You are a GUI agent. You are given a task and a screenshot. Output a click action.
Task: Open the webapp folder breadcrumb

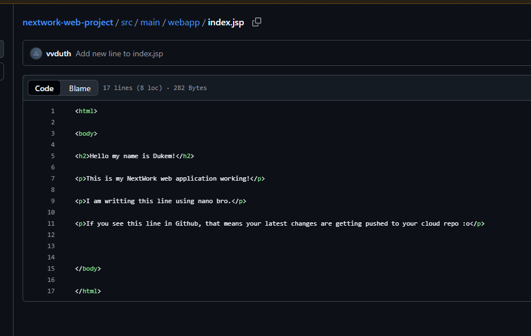[184, 22]
